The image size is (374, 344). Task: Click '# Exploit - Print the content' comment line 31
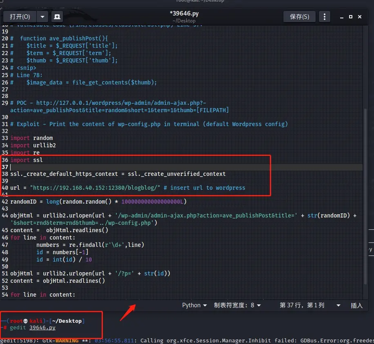pos(149,124)
